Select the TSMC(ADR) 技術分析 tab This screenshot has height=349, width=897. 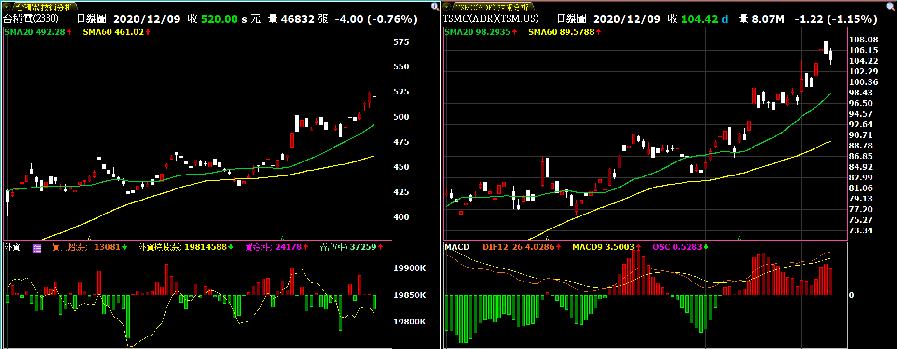(x=492, y=7)
